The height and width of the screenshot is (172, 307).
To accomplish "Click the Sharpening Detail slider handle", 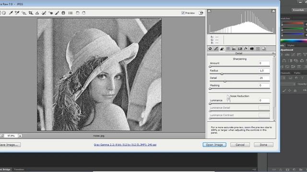I will pos(225,81).
